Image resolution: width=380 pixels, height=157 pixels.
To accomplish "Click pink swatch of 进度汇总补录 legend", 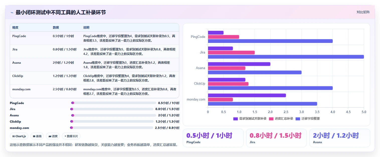I will click(x=271, y=119).
